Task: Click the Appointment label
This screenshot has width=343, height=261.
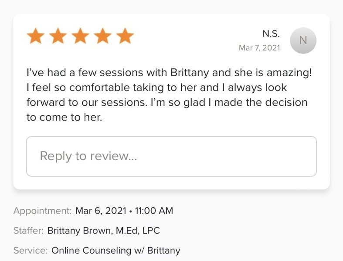Action: click(42, 211)
